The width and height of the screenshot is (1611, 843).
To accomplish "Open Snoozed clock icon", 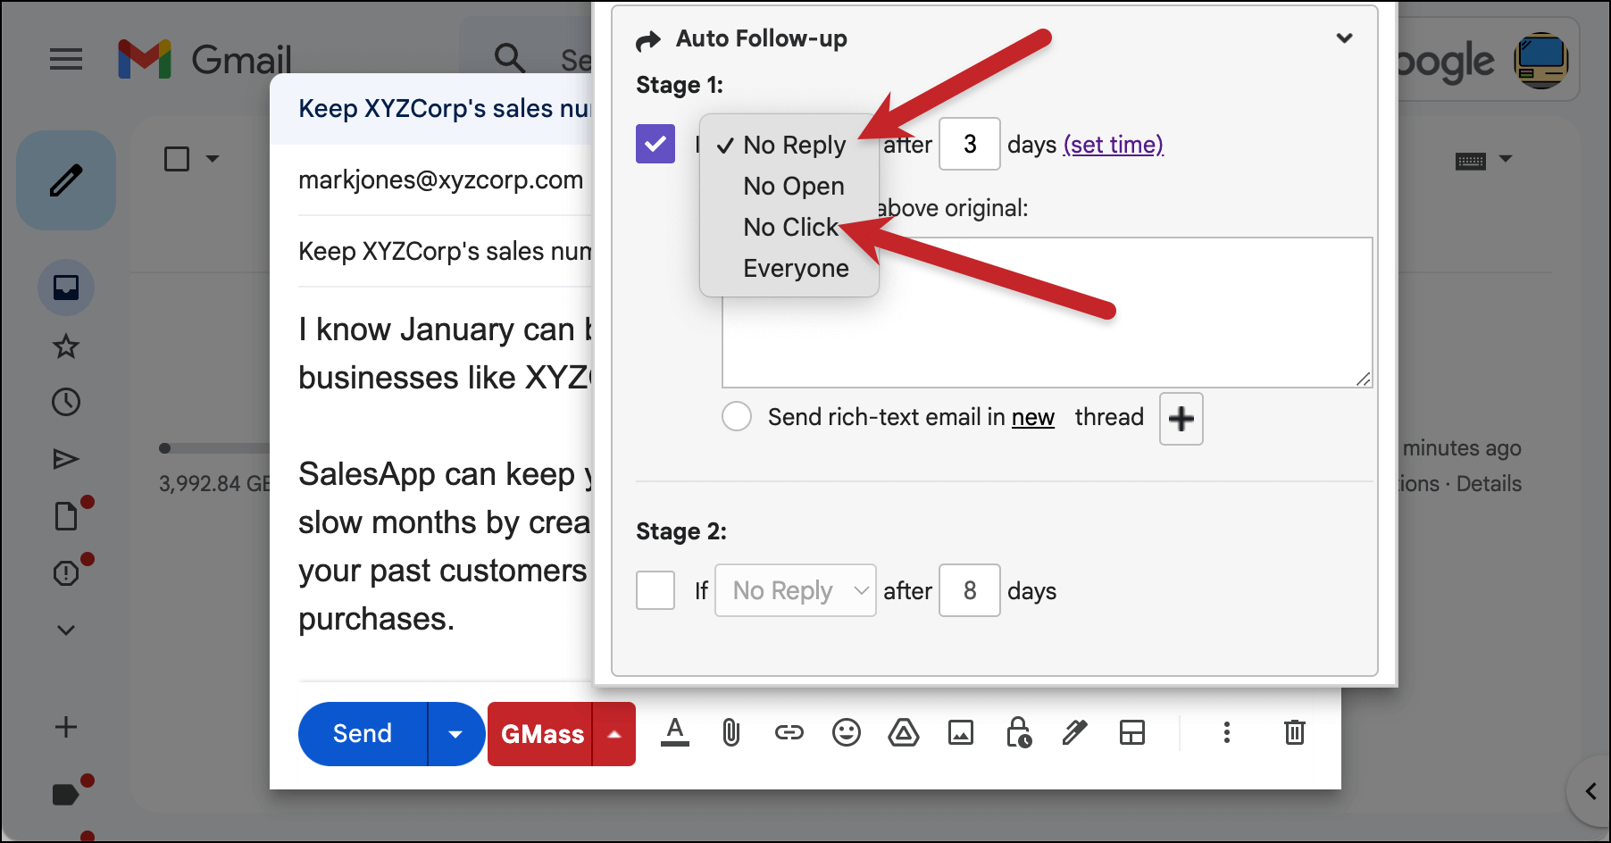I will coord(66,402).
